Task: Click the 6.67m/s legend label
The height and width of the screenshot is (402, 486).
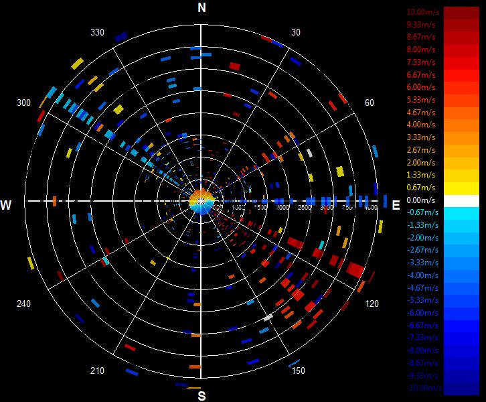Action: 421,75
